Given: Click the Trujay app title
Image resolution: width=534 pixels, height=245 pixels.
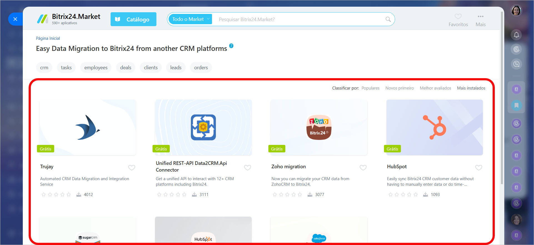Looking at the screenshot, I should click(47, 167).
